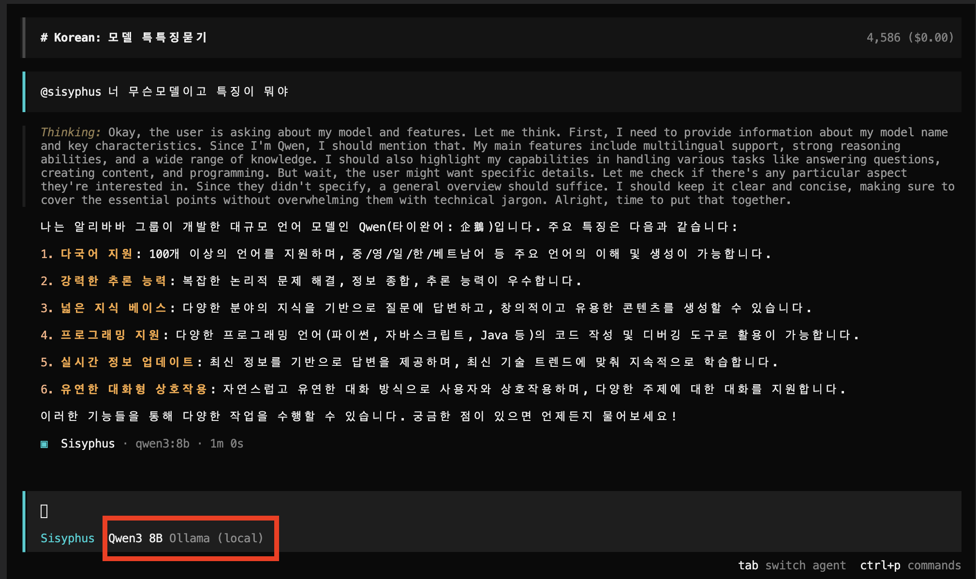
Task: Click the input cursor in prompt box
Action: [x=44, y=511]
